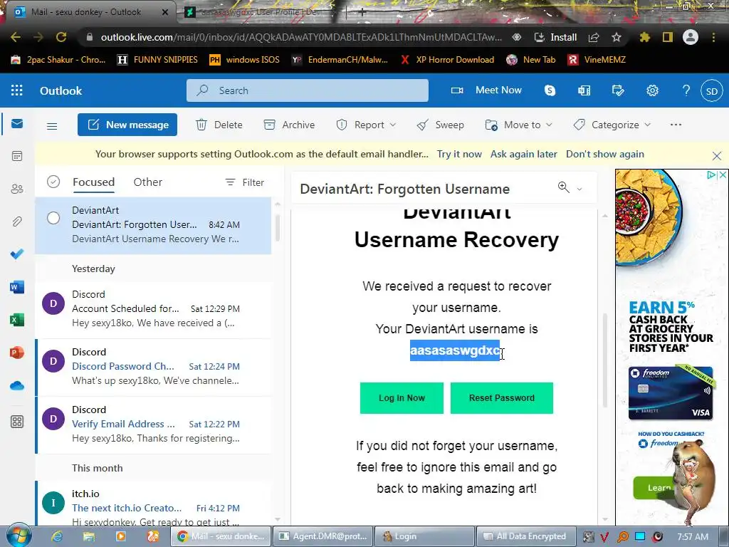This screenshot has height=547, width=729.
Task: Bookmark this page with the star icon
Action: click(617, 37)
